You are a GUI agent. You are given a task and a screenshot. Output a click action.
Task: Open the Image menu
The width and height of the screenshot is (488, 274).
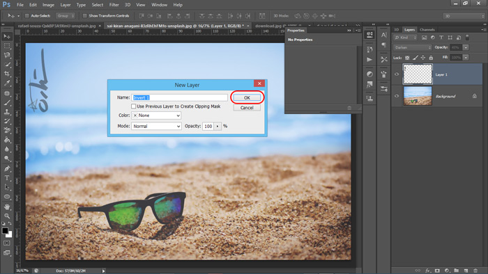click(x=48, y=5)
